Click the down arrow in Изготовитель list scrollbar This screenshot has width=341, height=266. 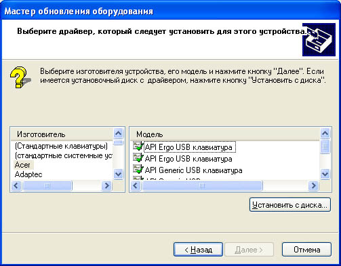pos(118,174)
